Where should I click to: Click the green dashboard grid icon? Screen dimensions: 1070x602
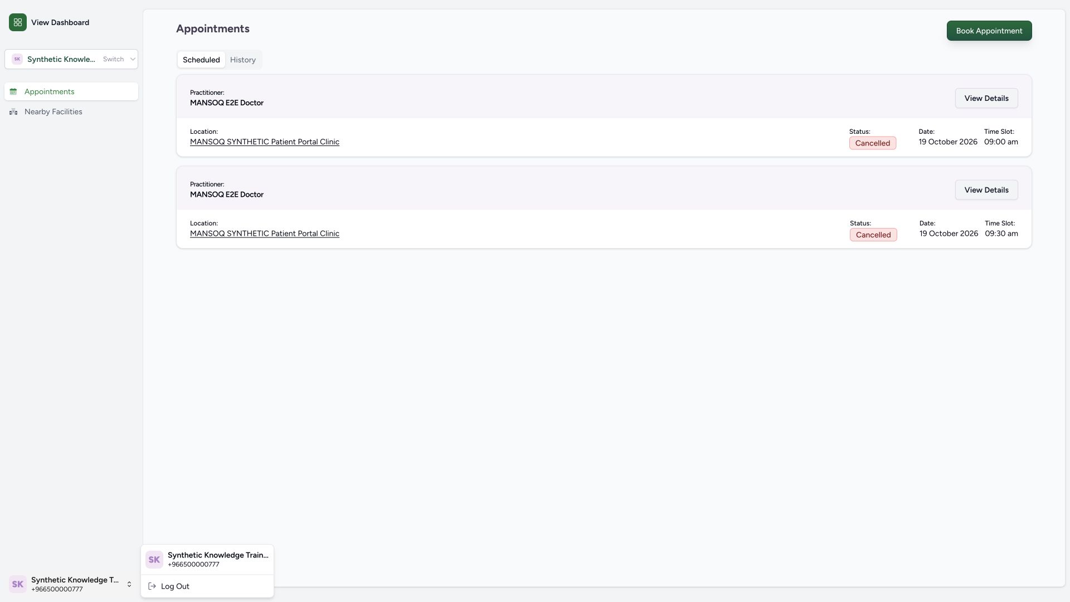(x=18, y=22)
